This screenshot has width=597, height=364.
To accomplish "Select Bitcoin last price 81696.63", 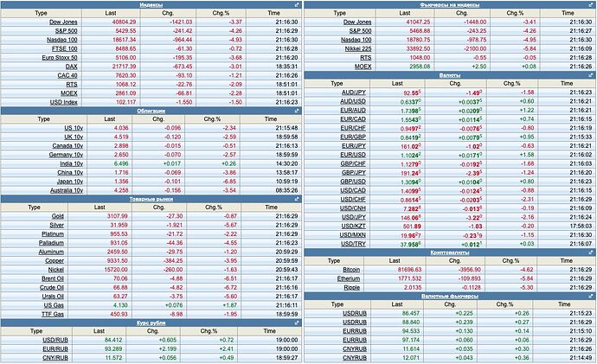I will click(x=409, y=269).
